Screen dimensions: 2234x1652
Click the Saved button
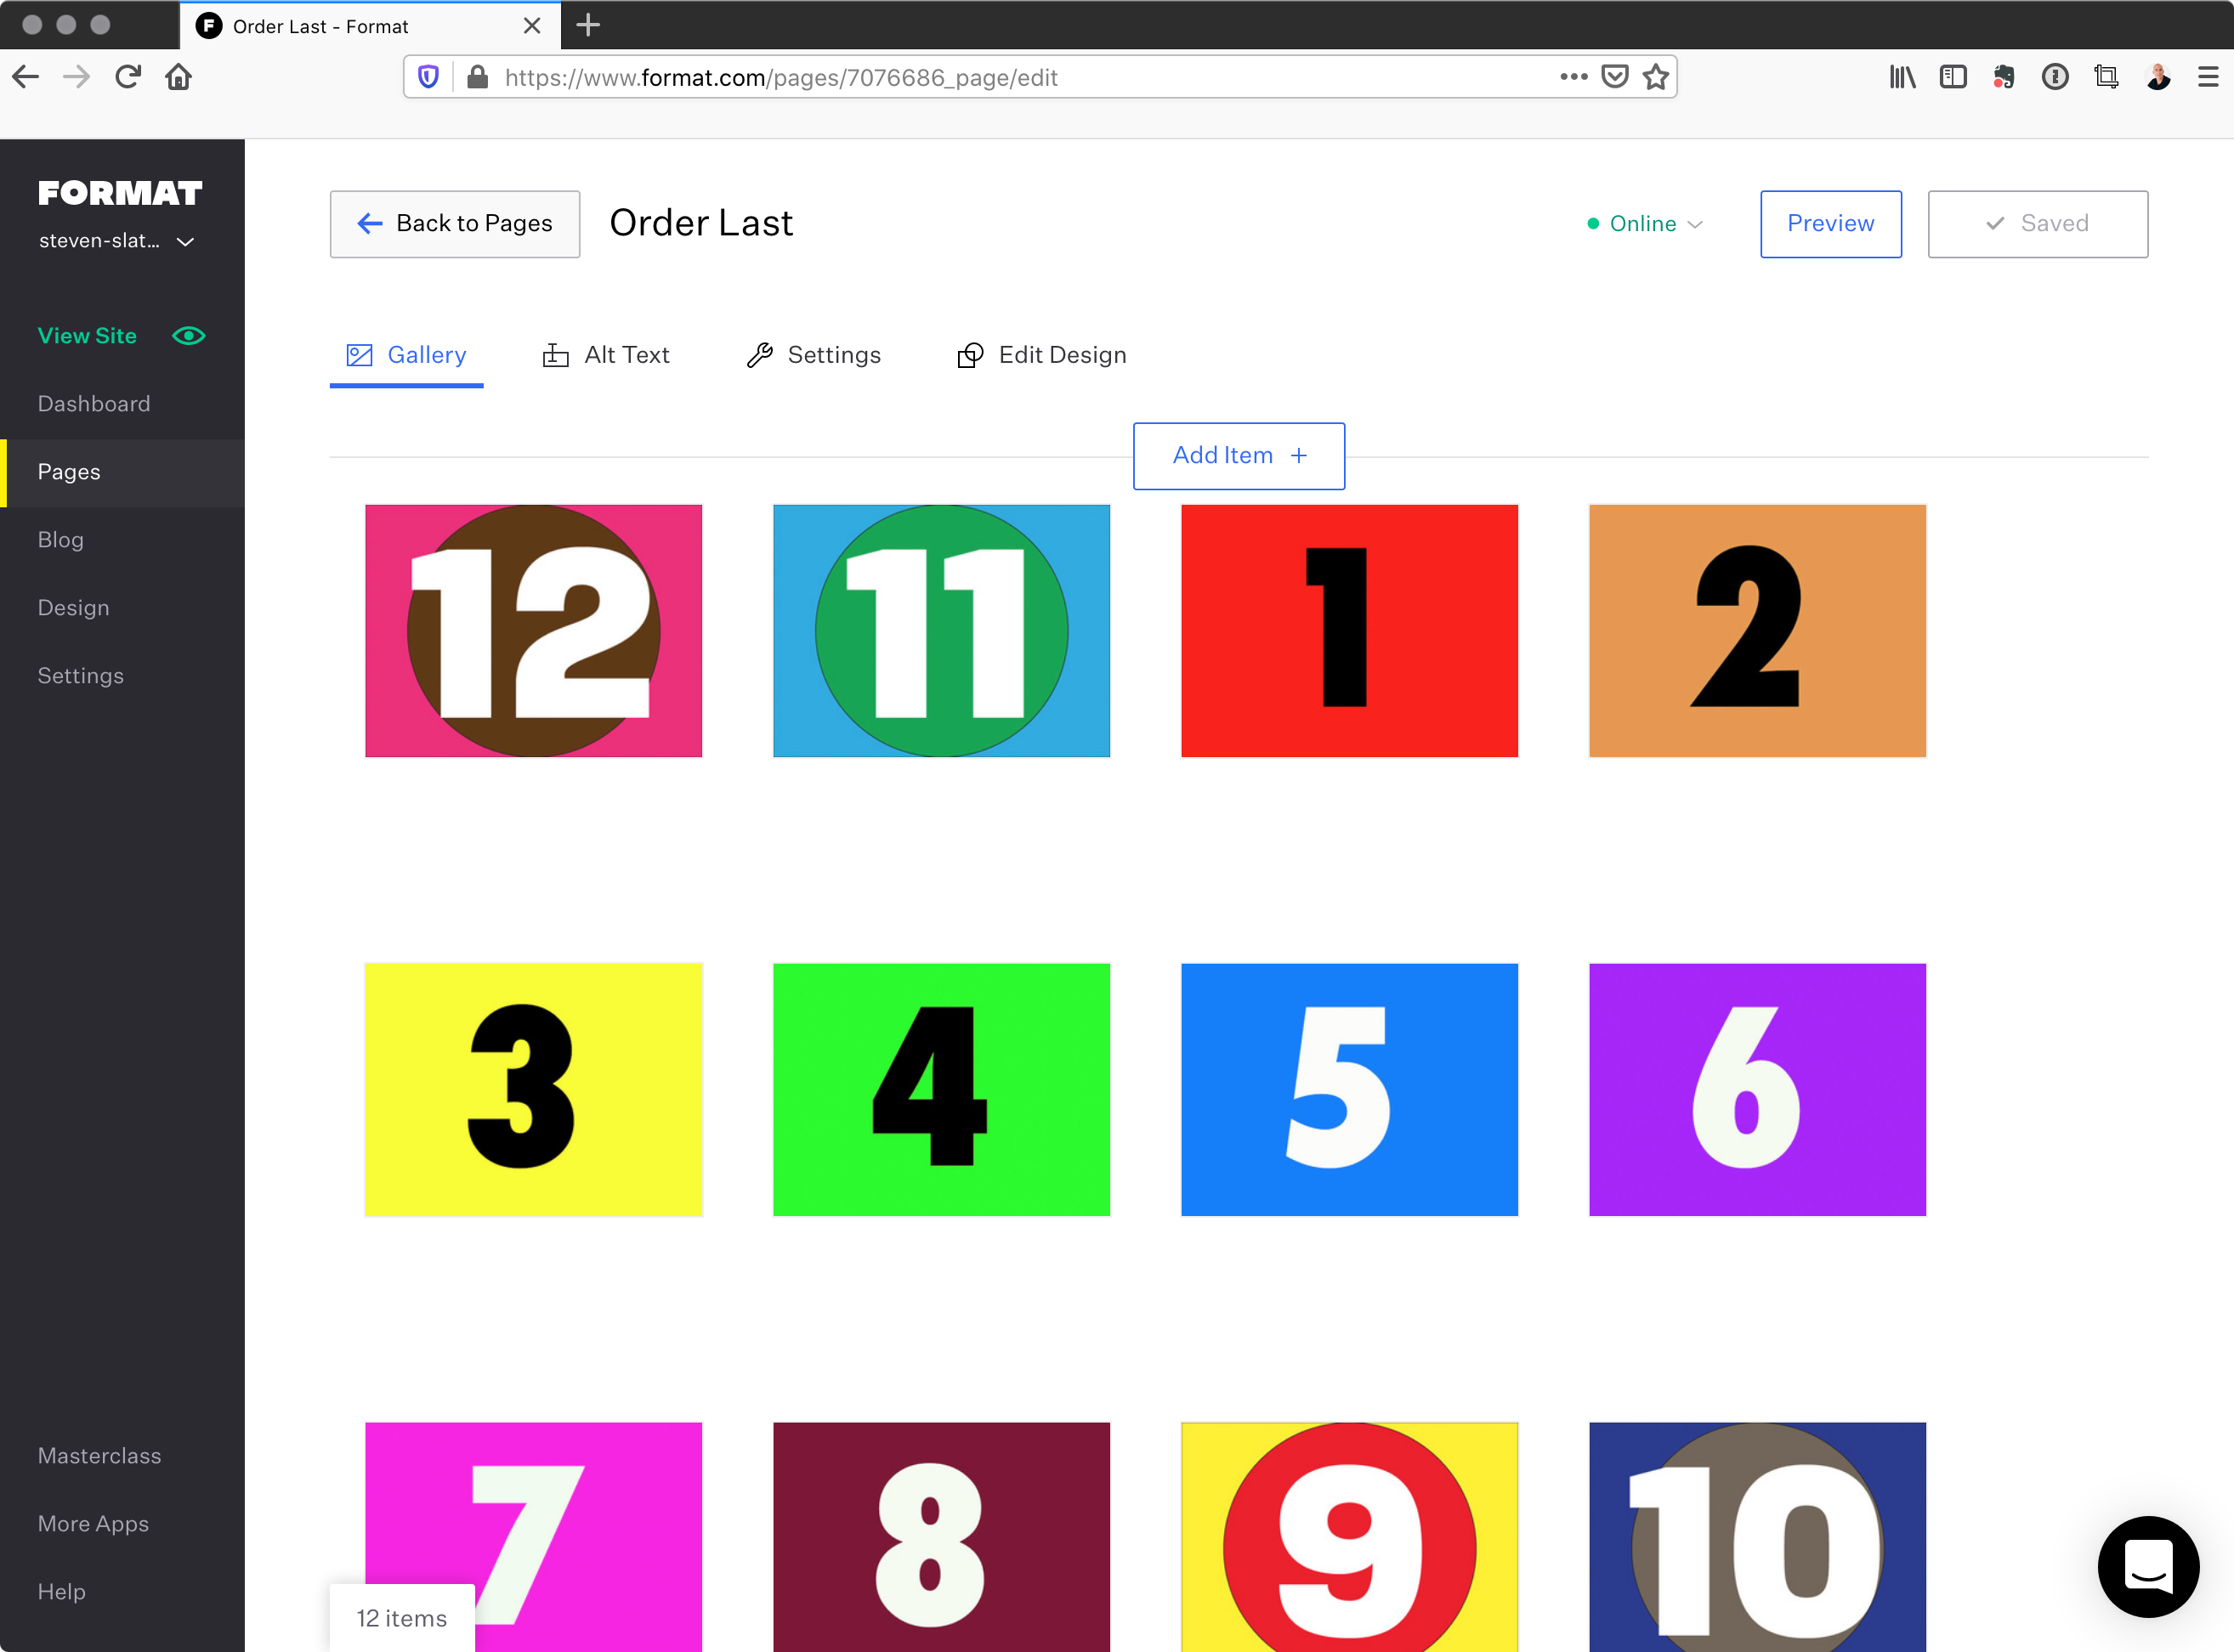(2038, 224)
